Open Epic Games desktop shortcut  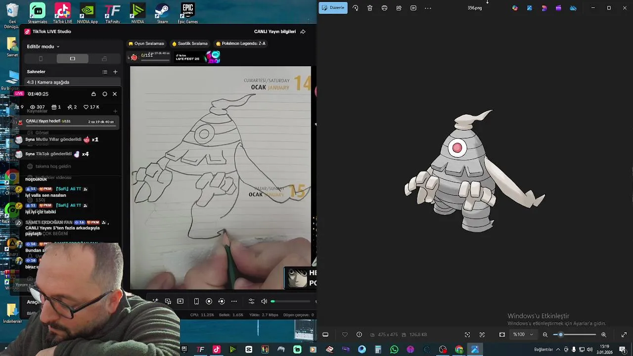pos(187,13)
